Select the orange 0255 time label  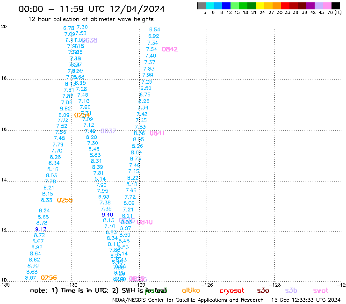[65, 200]
